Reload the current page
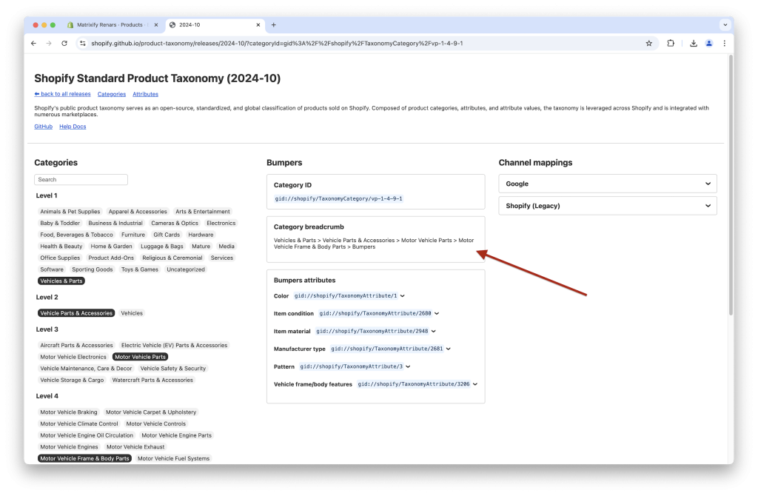This screenshot has width=758, height=496. 64,43
